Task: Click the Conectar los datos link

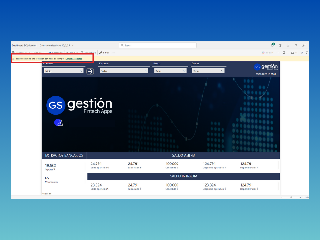Action: coord(74,59)
